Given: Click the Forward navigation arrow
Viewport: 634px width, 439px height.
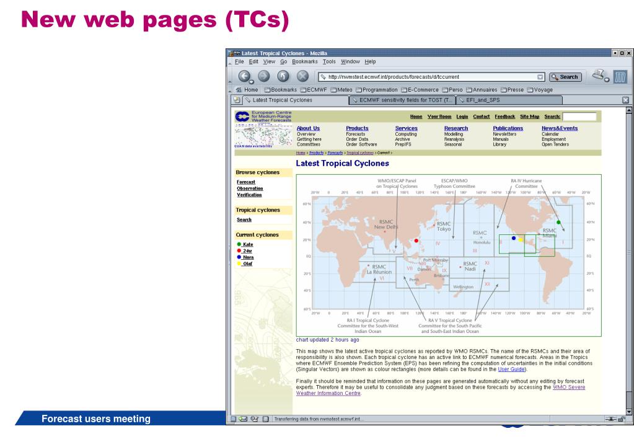Looking at the screenshot, I should tap(263, 76).
